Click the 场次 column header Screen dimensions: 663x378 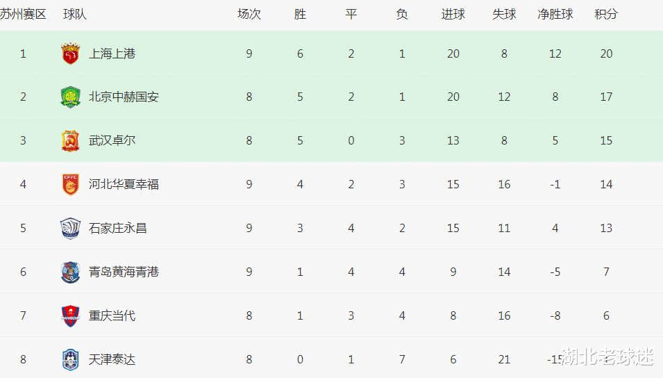click(x=249, y=15)
